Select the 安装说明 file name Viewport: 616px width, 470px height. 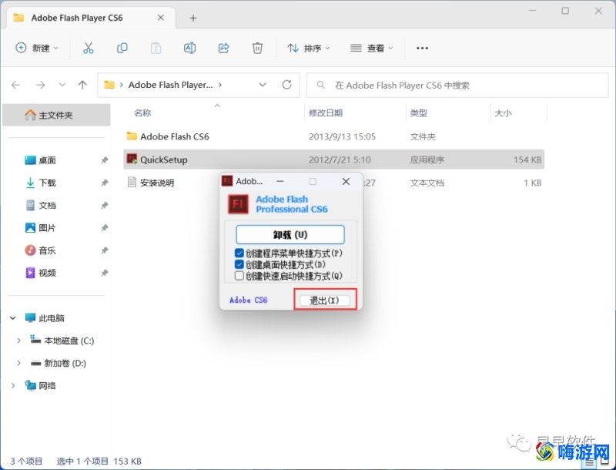[x=157, y=183]
